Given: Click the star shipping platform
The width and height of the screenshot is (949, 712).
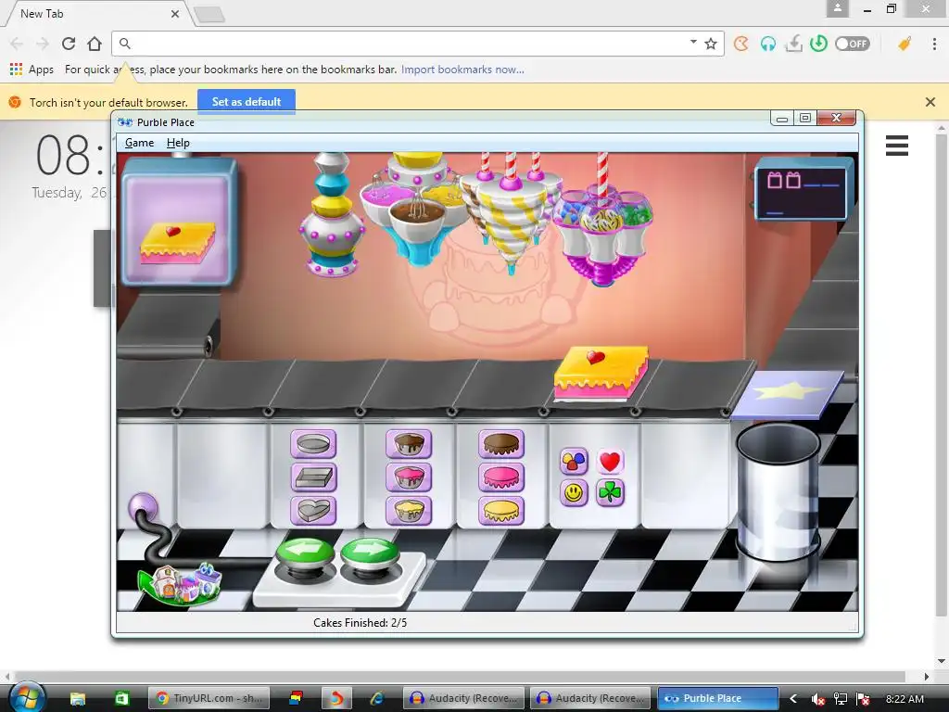Looking at the screenshot, I should [788, 393].
